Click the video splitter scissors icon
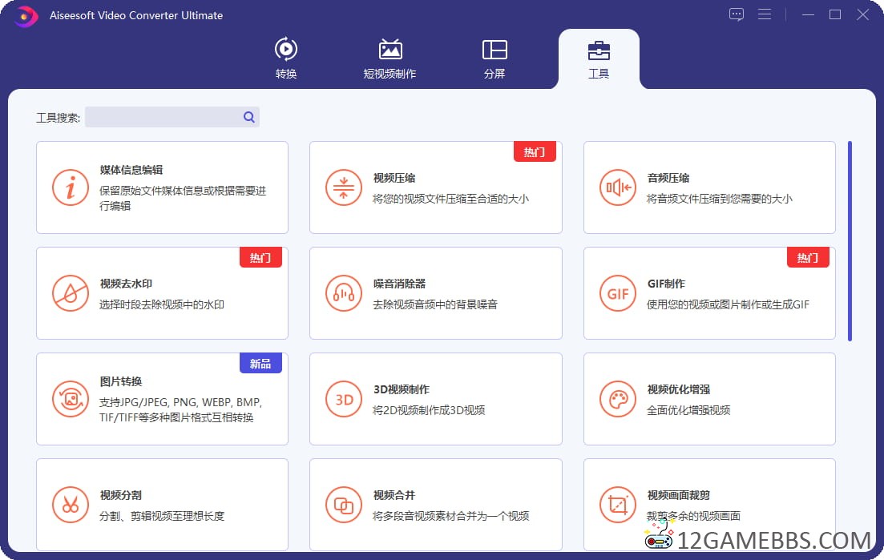The width and height of the screenshot is (884, 560). 71,505
